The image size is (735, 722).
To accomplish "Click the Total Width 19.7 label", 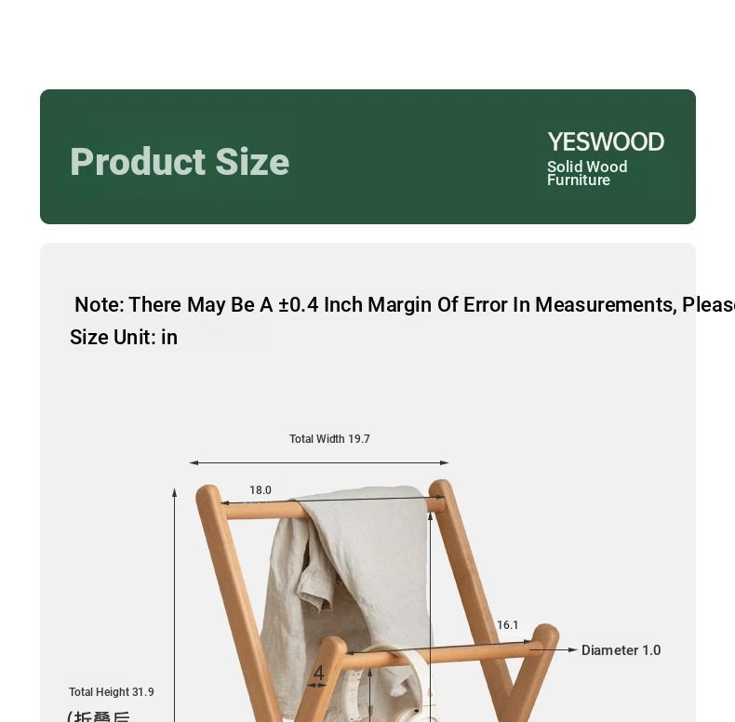I will pyautogui.click(x=329, y=439).
